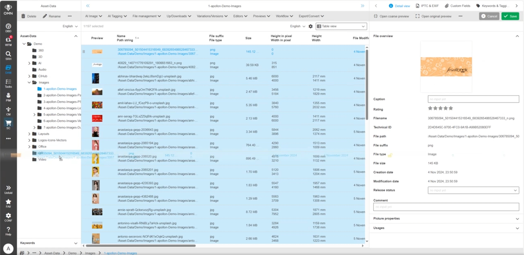Open the Release status dropdown
The image size is (524, 255).
coord(473,190)
